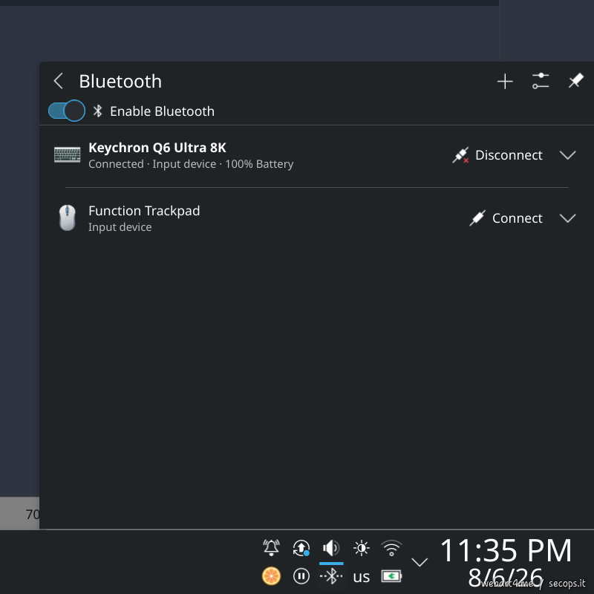The height and width of the screenshot is (594, 594).
Task: Disconnect the Keychron Q6 Ultra 8K
Action: [x=497, y=155]
